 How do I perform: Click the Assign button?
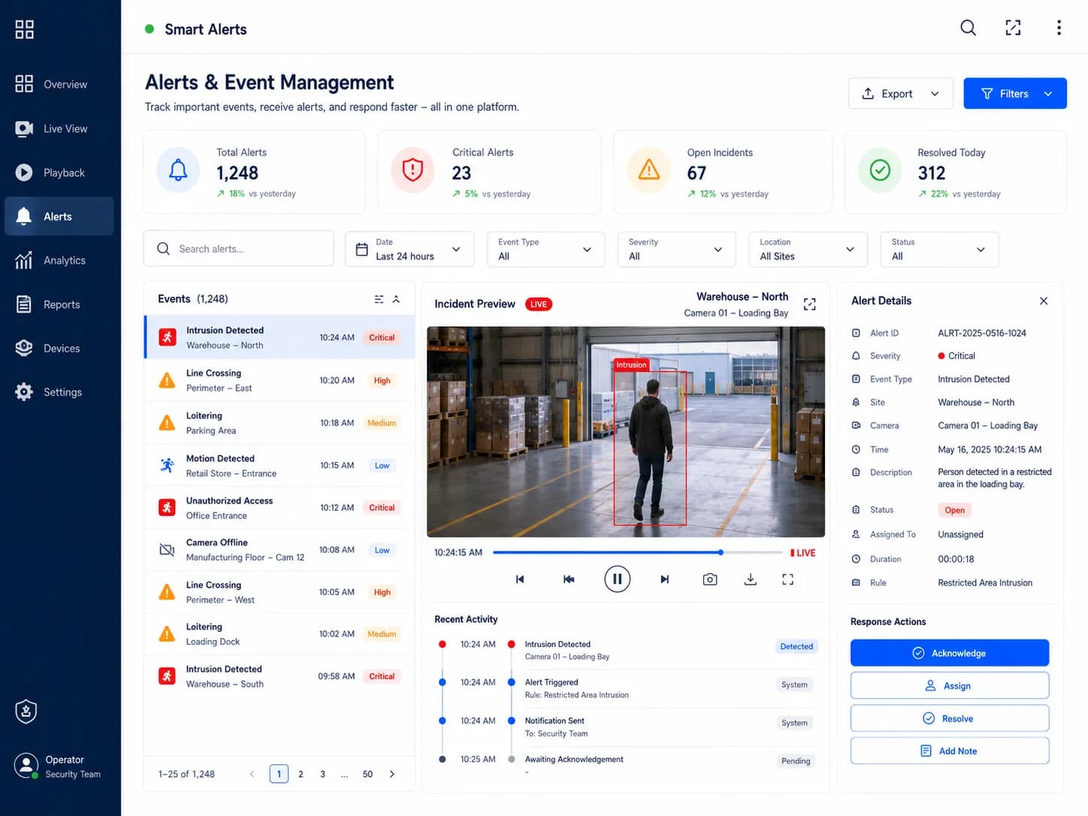tap(949, 685)
